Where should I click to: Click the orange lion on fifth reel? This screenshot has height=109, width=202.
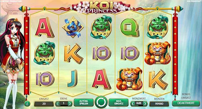[157, 53]
